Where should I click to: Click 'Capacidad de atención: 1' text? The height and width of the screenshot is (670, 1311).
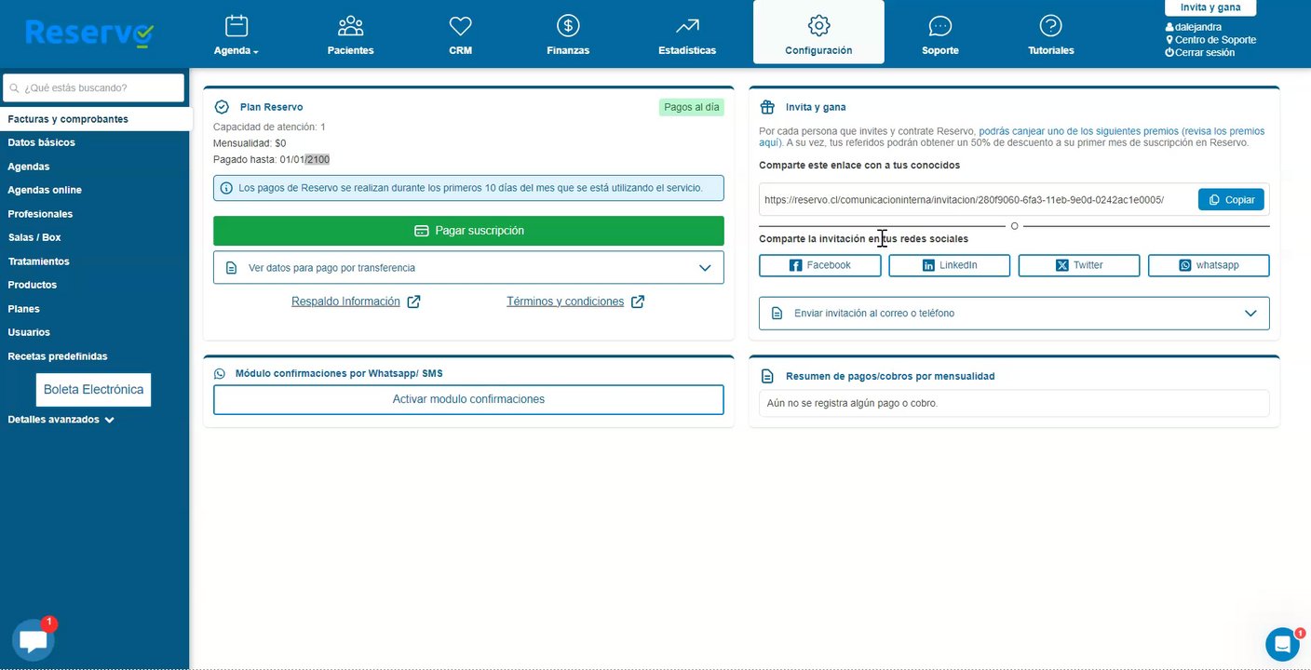coord(269,127)
